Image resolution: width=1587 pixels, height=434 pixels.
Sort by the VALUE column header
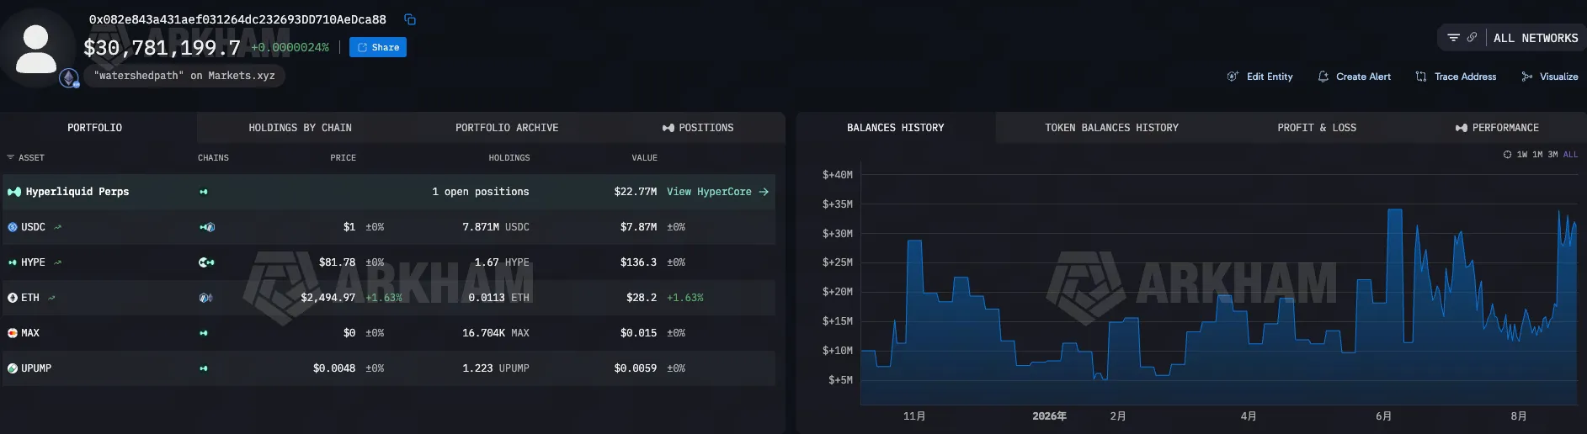click(x=645, y=157)
